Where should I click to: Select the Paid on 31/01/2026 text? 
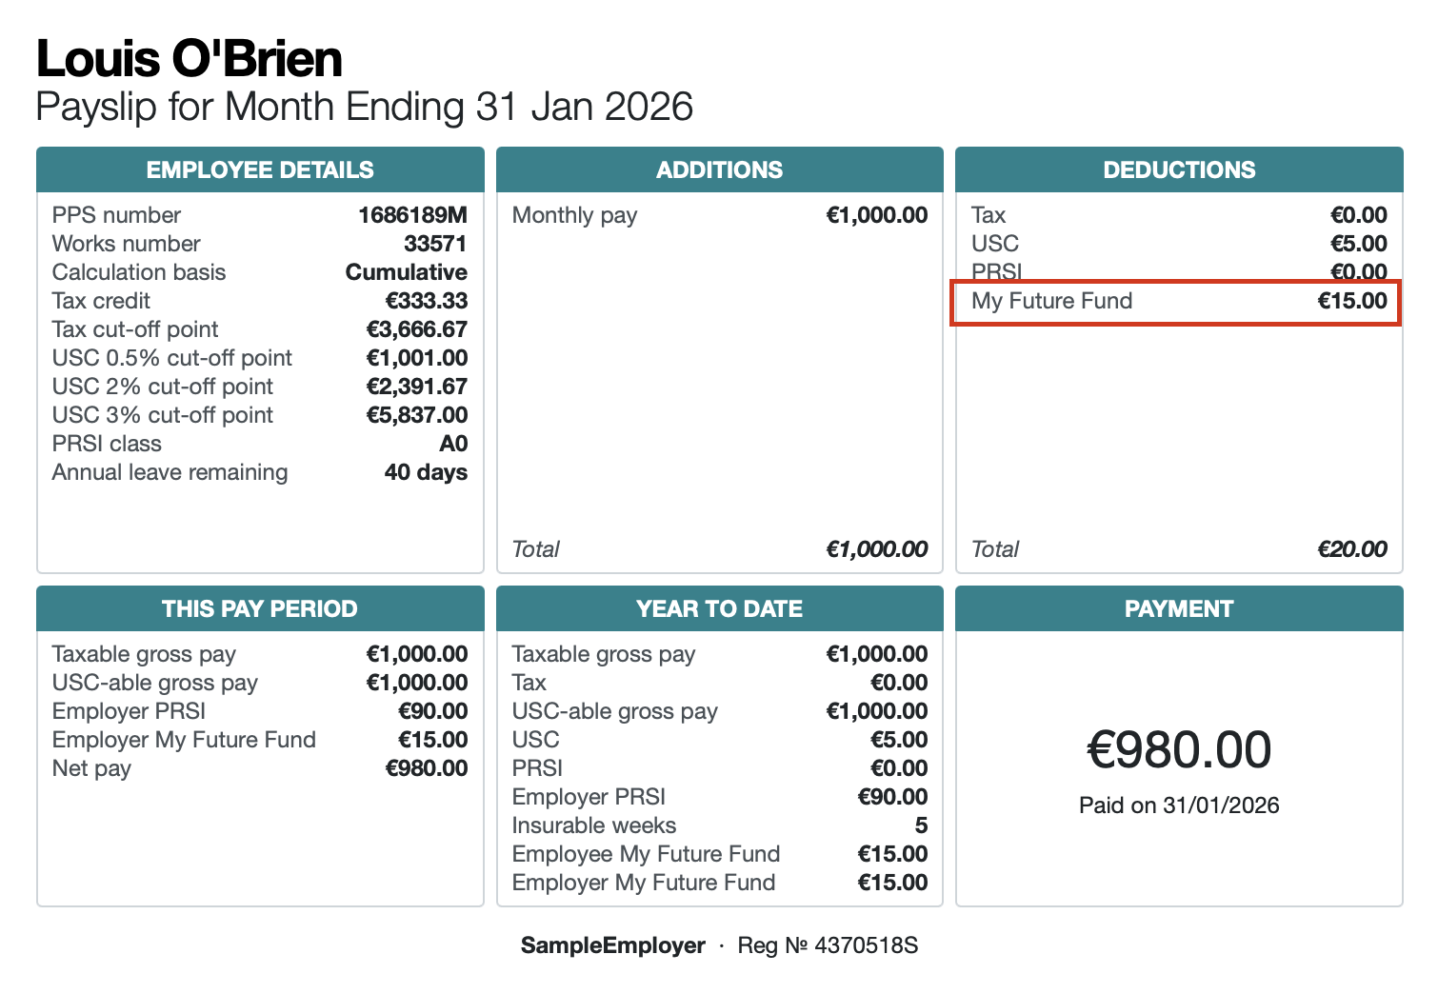point(1179,805)
